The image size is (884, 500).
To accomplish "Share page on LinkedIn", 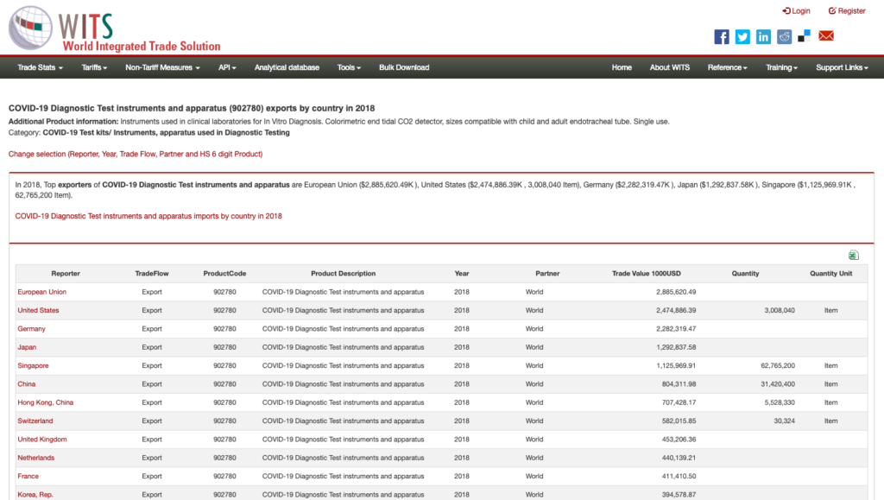I will tap(763, 36).
